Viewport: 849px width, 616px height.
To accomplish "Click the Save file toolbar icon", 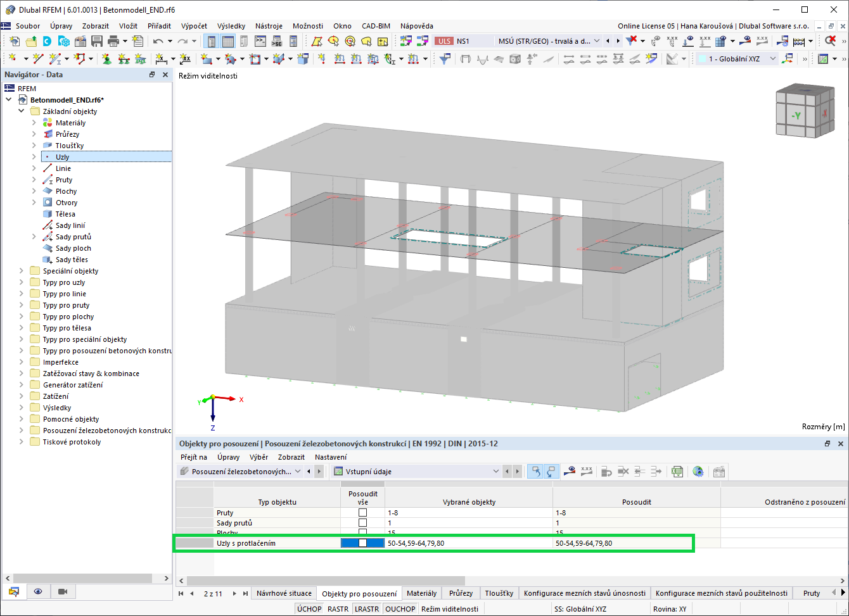I will 97,41.
